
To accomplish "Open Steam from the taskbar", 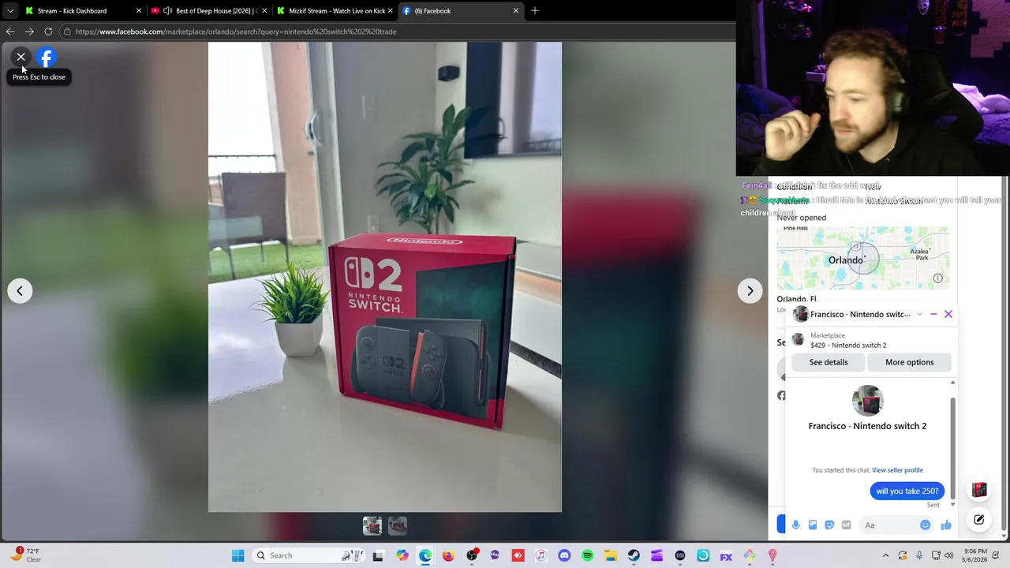I will pyautogui.click(x=634, y=555).
